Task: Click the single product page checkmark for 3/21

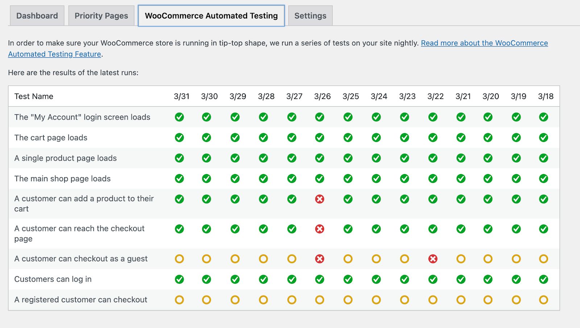Action: [461, 158]
